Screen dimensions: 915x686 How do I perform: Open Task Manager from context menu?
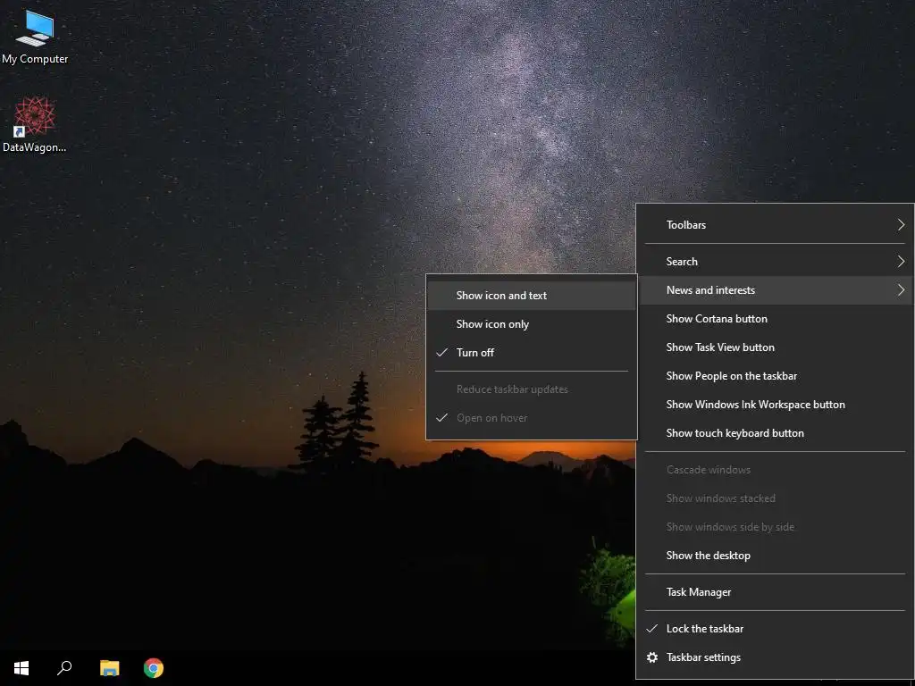pyautogui.click(x=775, y=592)
